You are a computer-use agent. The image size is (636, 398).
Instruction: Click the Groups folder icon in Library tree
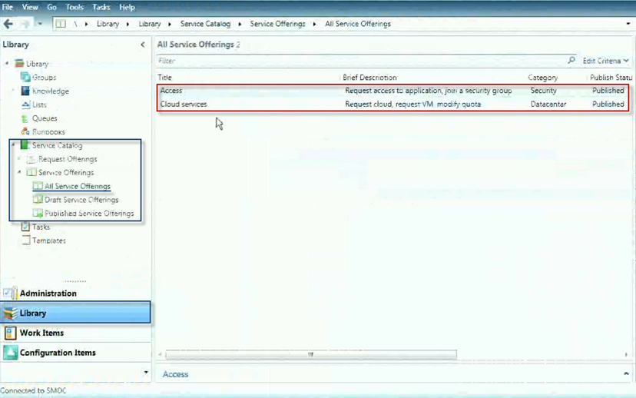pyautogui.click(x=25, y=78)
